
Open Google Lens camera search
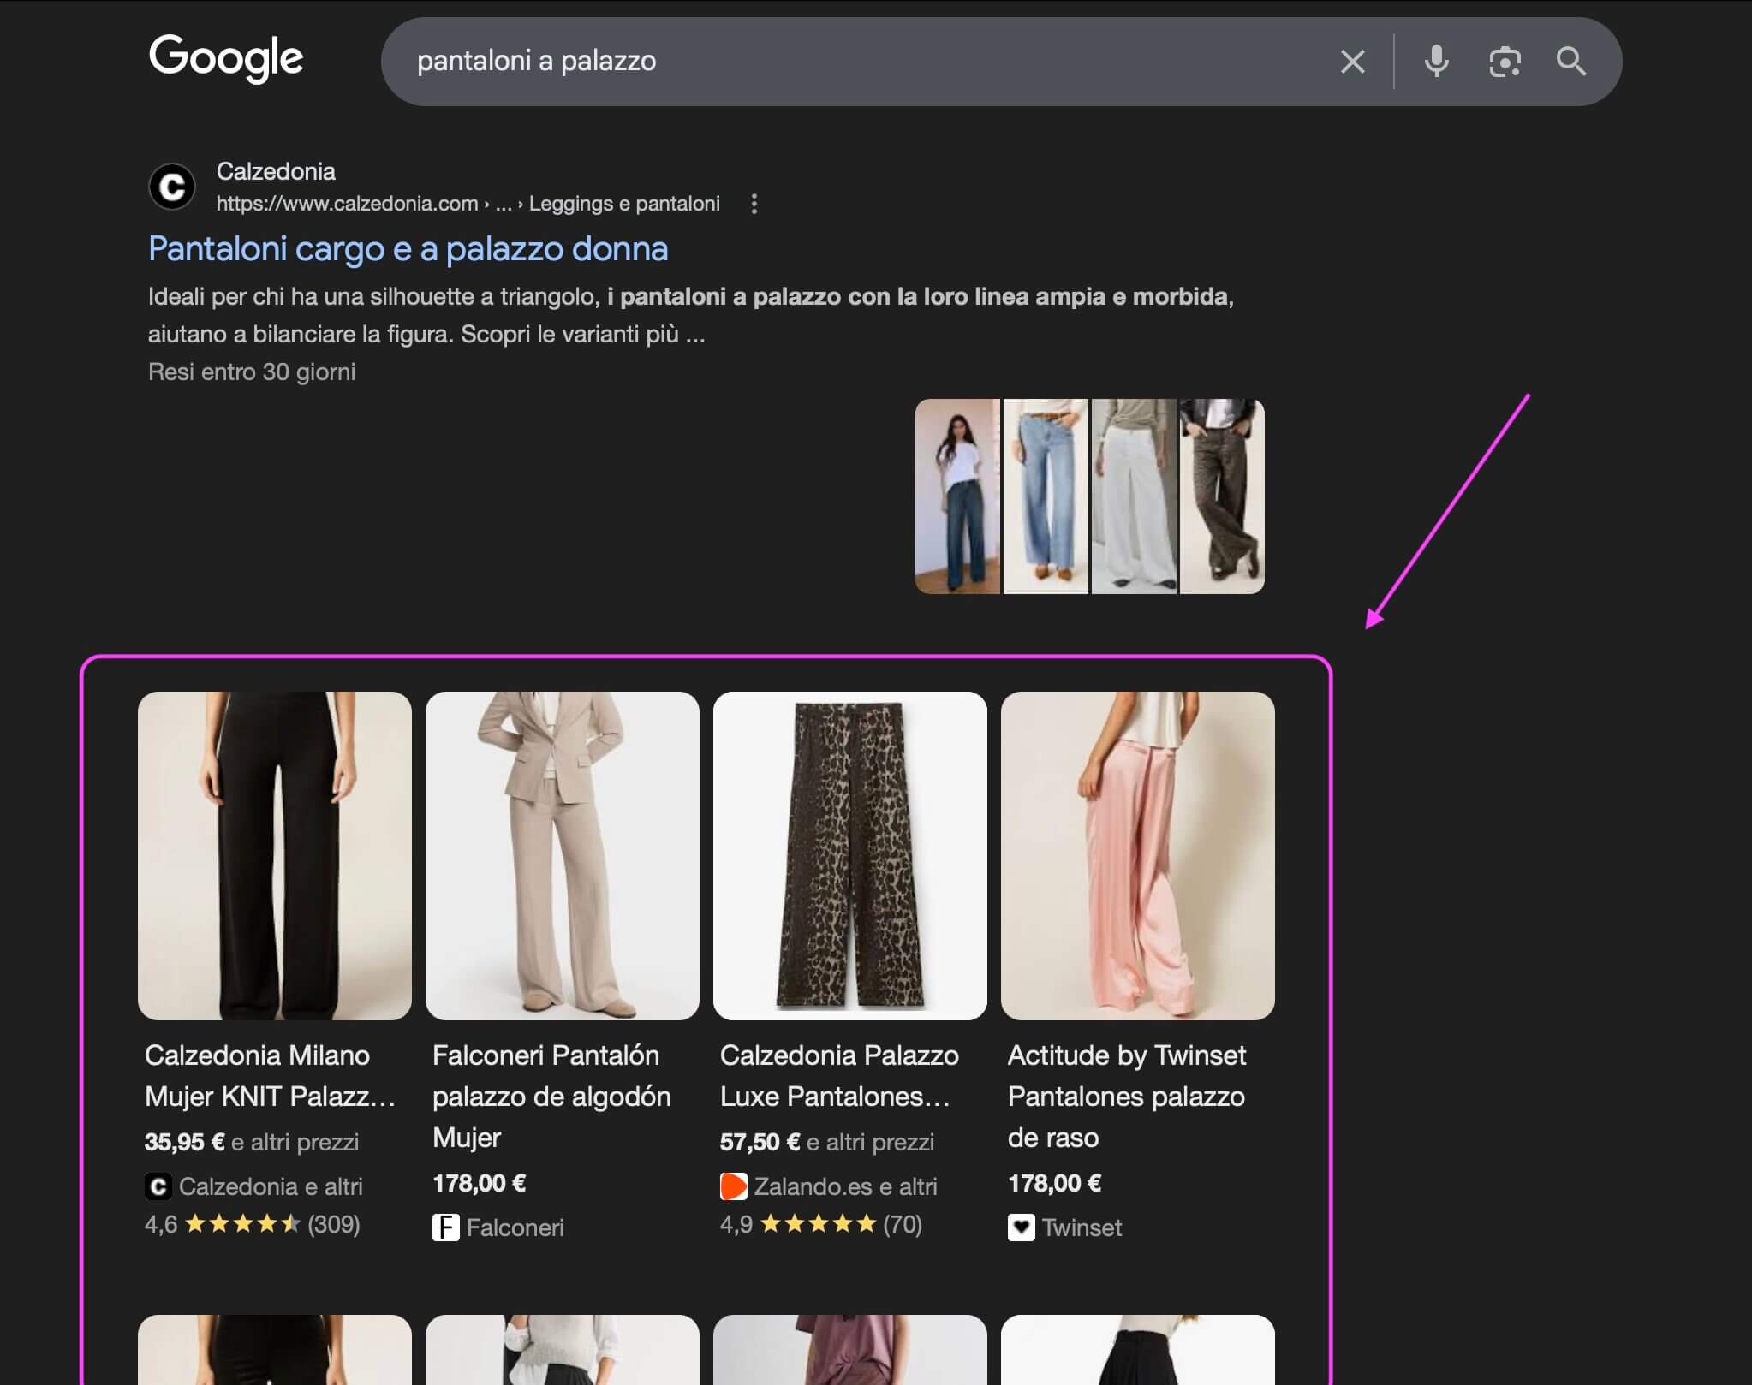coord(1505,61)
